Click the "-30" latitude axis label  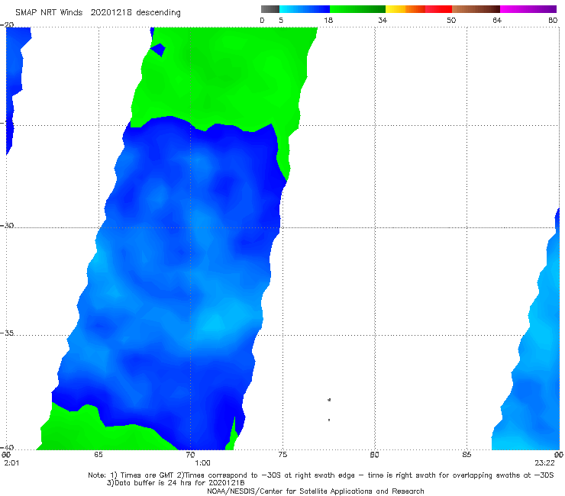(x=7, y=225)
